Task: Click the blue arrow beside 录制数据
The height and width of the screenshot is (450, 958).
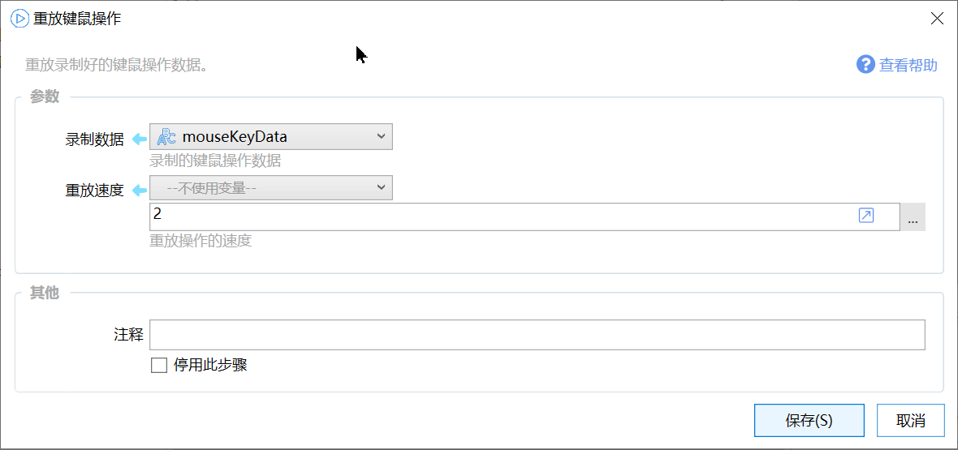Action: 139,139
